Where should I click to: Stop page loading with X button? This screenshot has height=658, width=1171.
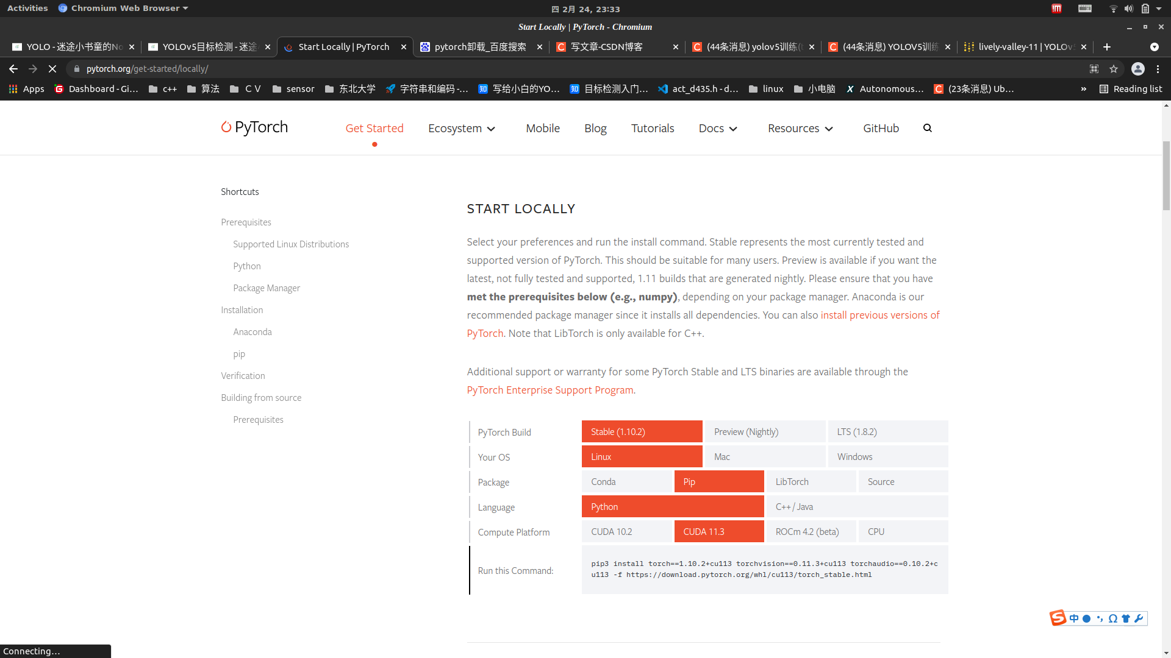pos(52,69)
